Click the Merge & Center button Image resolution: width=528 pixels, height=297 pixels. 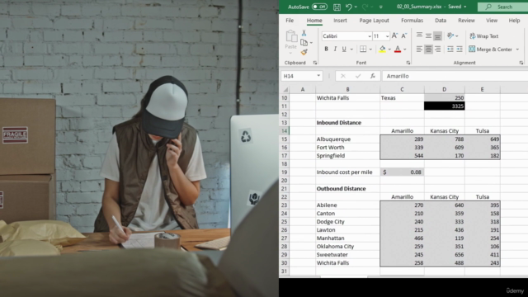coord(491,49)
